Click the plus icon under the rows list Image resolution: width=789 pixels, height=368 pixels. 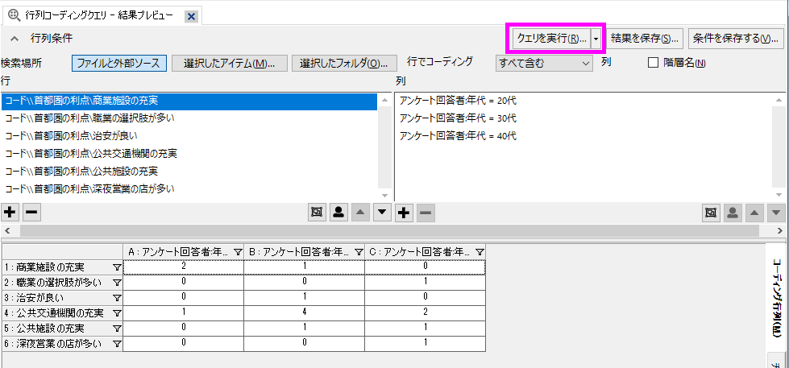(x=10, y=213)
